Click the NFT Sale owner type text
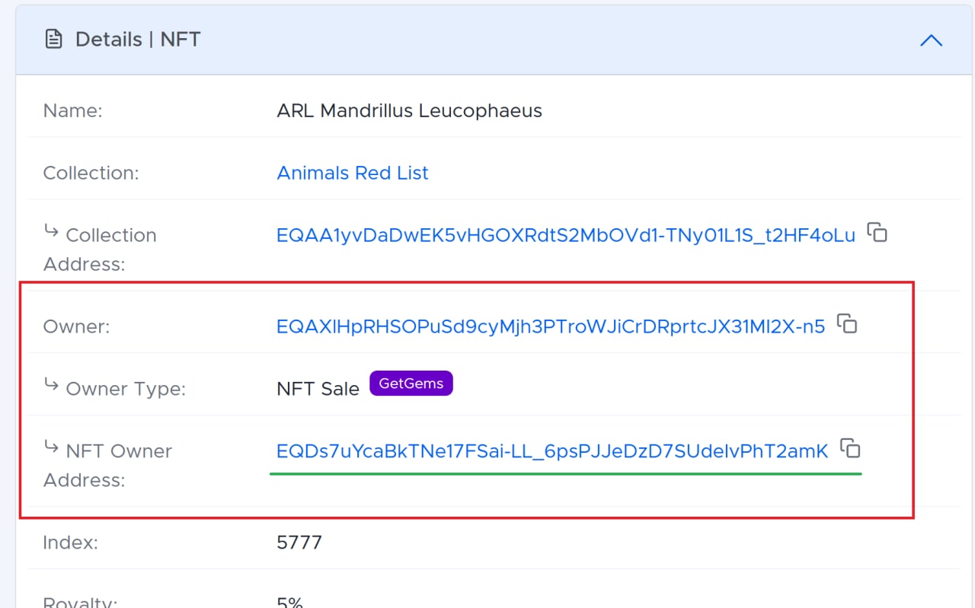 [x=318, y=389]
